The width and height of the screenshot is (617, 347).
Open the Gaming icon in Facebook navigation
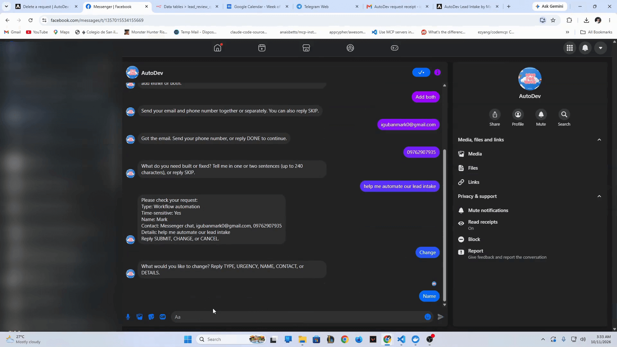click(395, 48)
